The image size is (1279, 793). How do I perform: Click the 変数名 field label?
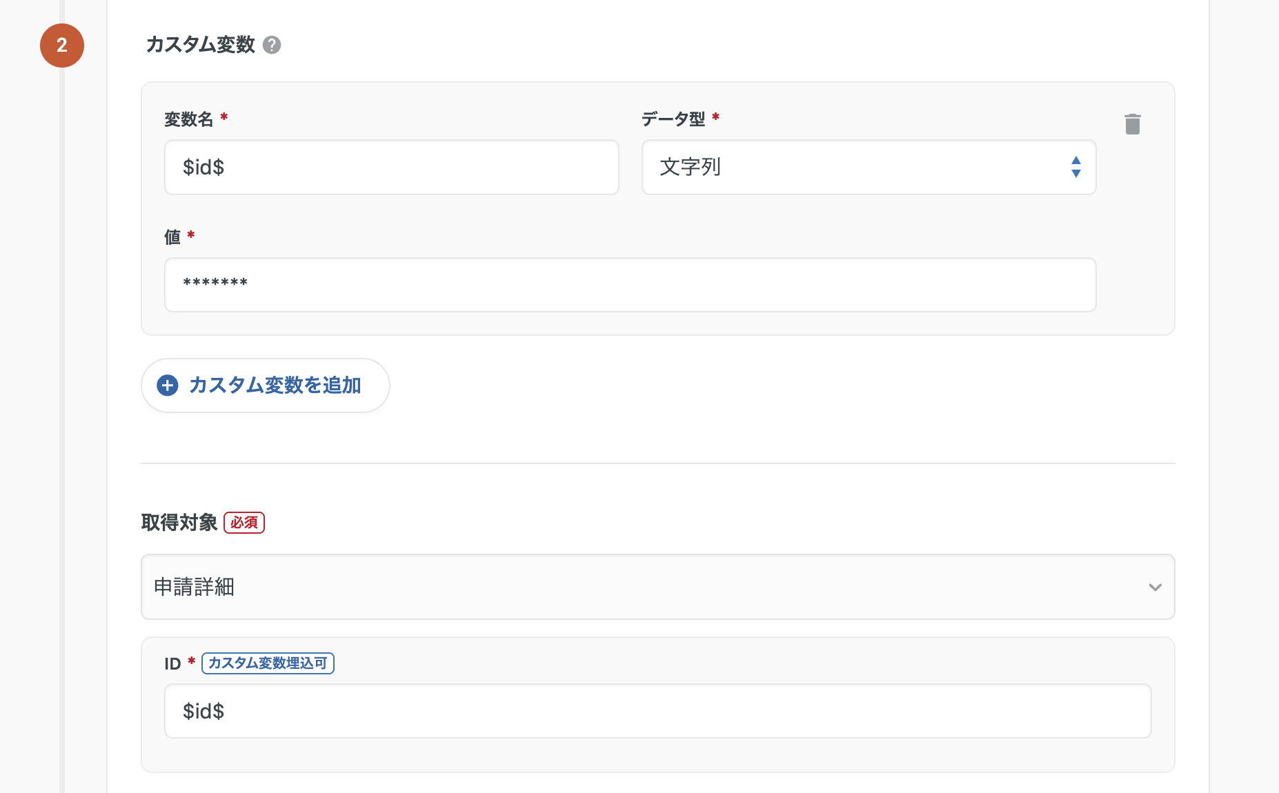click(x=188, y=119)
